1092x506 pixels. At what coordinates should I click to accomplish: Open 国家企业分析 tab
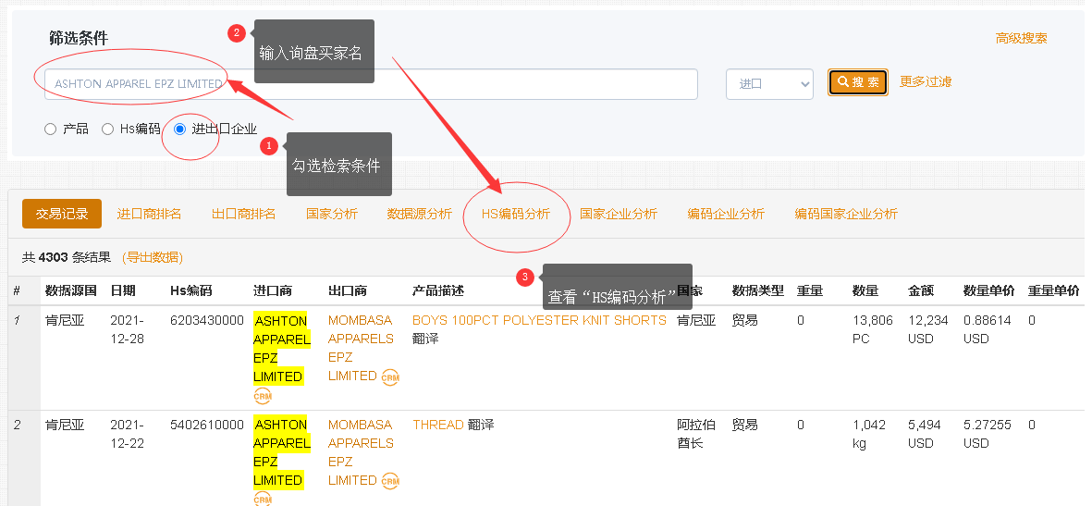(619, 214)
